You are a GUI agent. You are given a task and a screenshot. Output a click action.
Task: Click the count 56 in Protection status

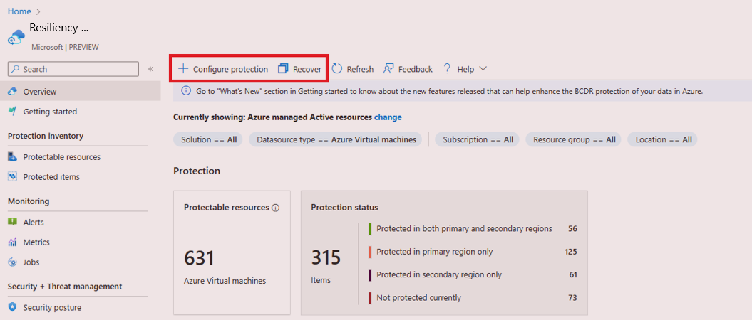tap(572, 229)
